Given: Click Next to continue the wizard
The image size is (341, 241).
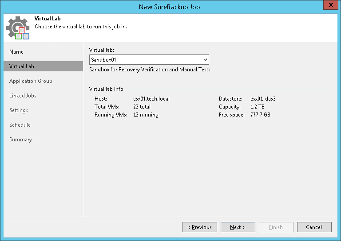Looking at the screenshot, I should pyautogui.click(x=238, y=227).
